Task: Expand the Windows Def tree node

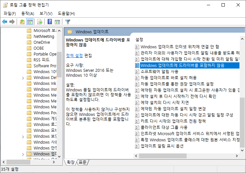Action: point(23,78)
